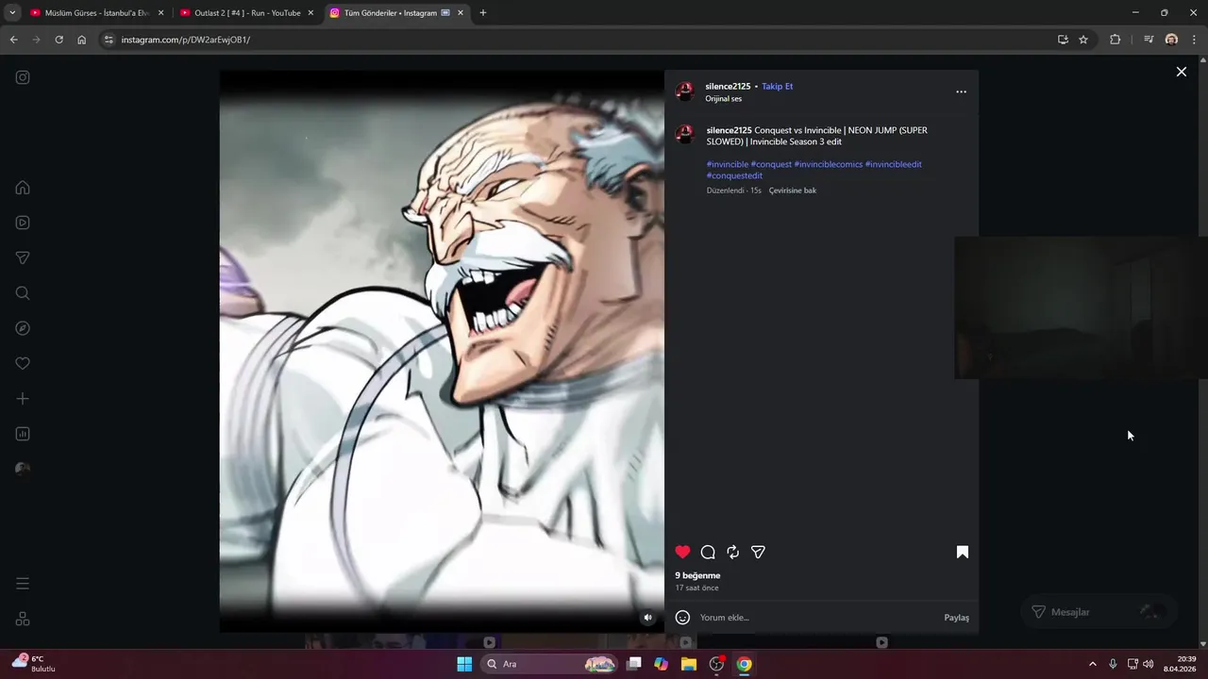
Task: Open Reels from the sidebar
Action: point(23,223)
